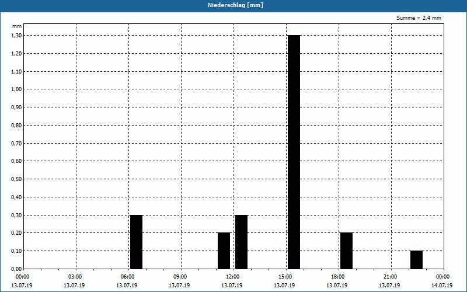Click the mm unit label above the axis
Screen dimensions: 467x292
click(x=17, y=26)
